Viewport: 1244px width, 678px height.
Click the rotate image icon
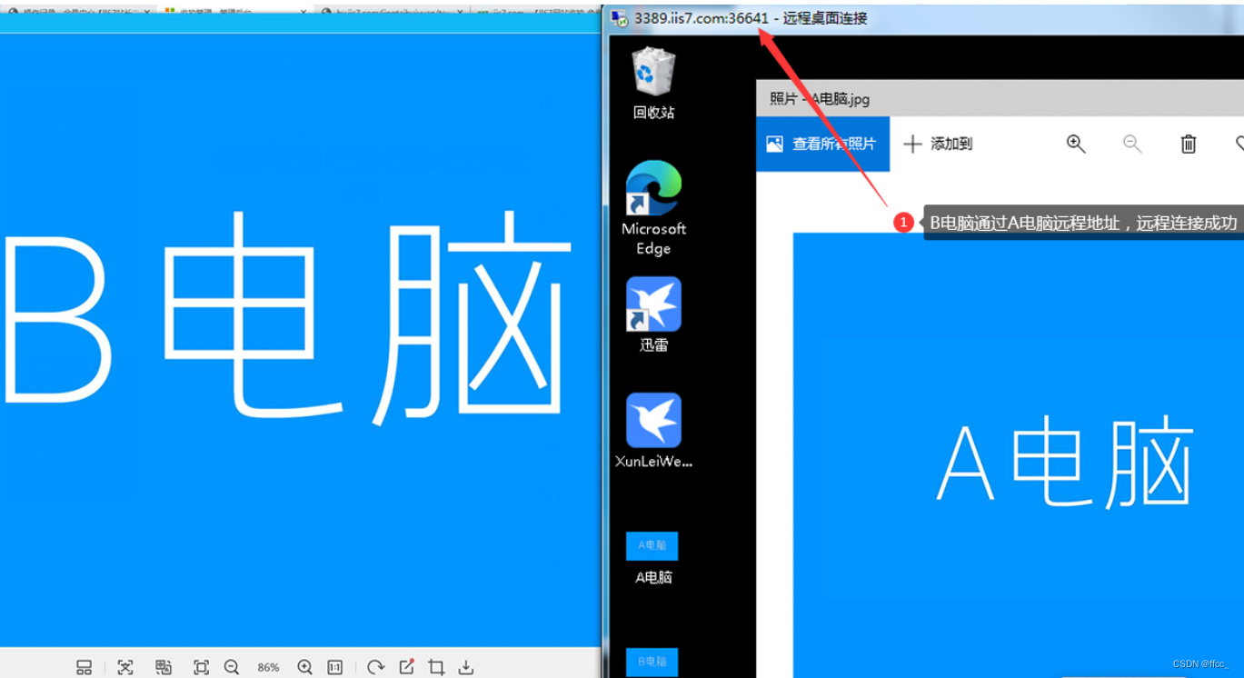pyautogui.click(x=375, y=667)
